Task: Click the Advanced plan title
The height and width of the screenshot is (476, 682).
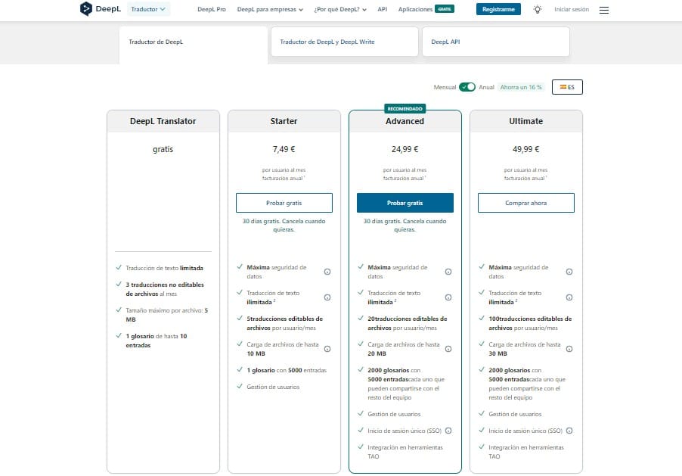Action: [x=405, y=121]
